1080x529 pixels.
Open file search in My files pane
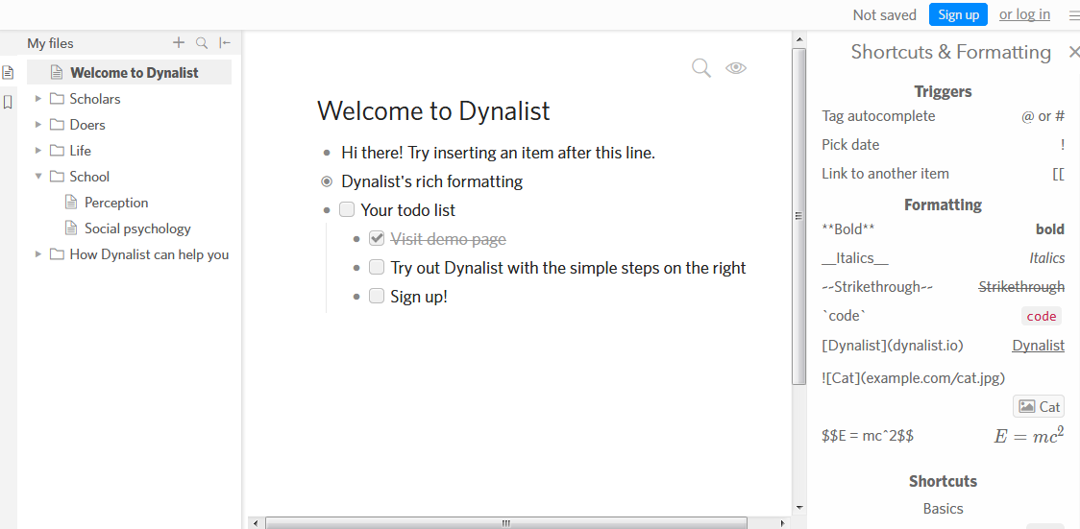point(202,42)
